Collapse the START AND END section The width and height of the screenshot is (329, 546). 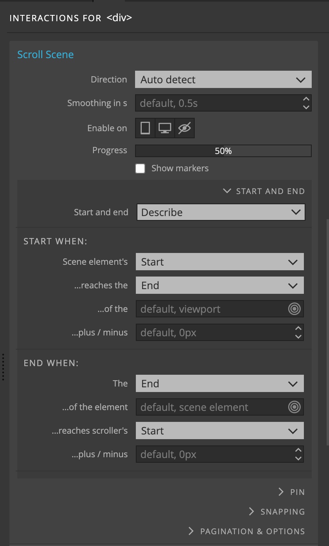(264, 191)
